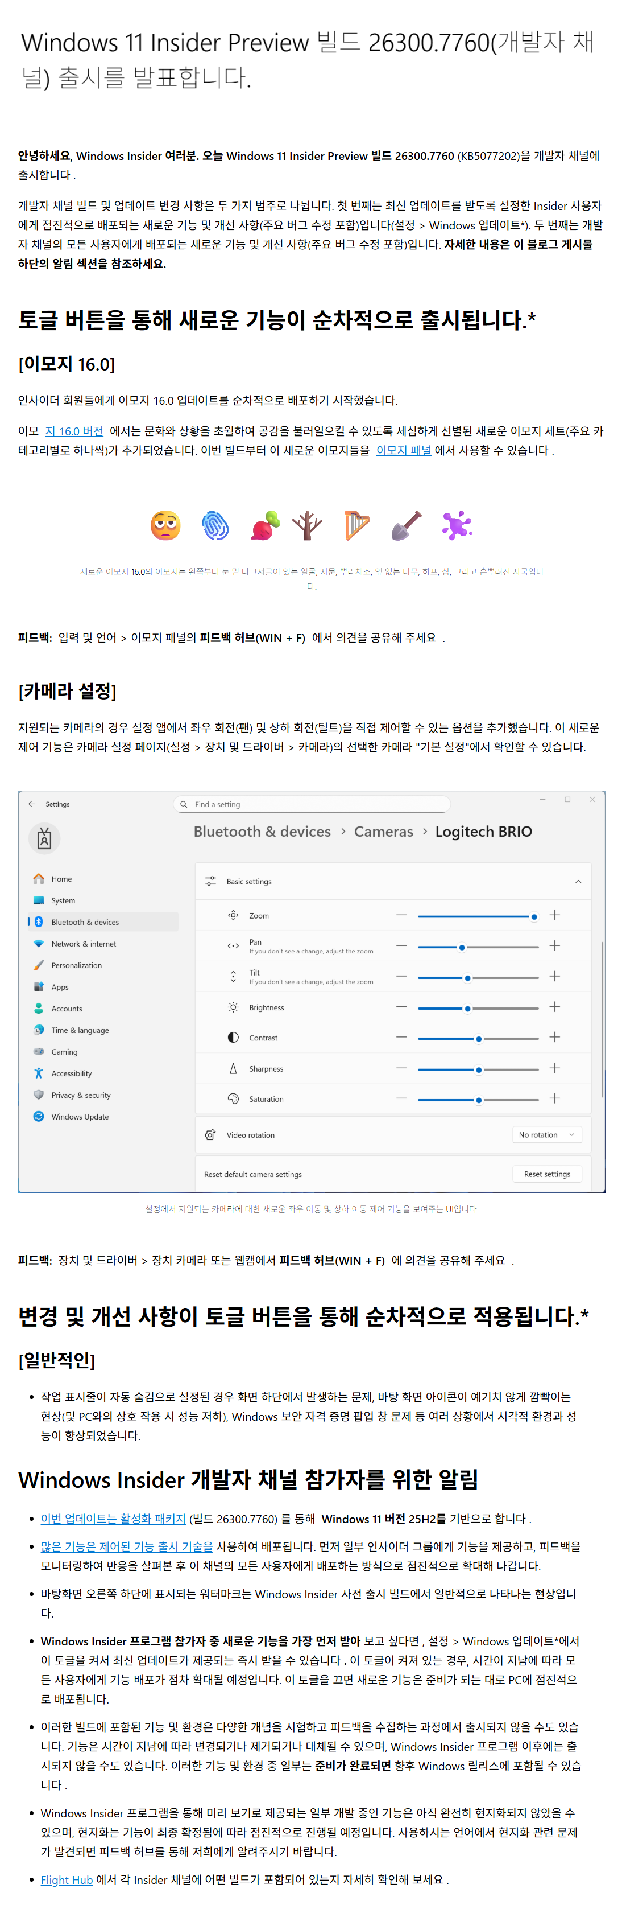Screen dimensions: 622x1905
Task: Click the Basic settings sliders icon
Action: click(x=210, y=881)
